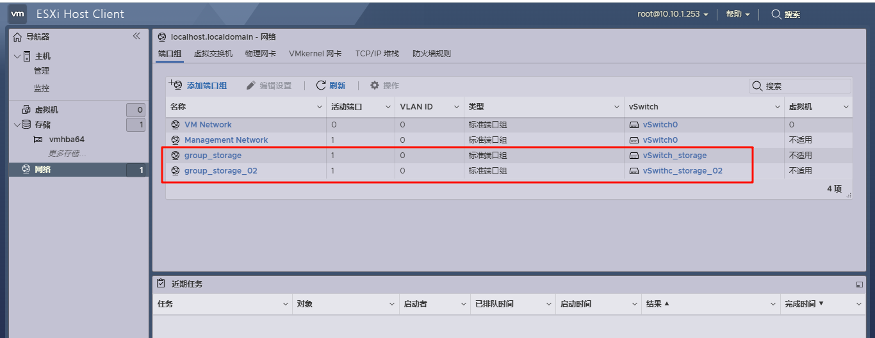Open the Help dropdown menu
This screenshot has height=338, width=875.
[x=737, y=14]
